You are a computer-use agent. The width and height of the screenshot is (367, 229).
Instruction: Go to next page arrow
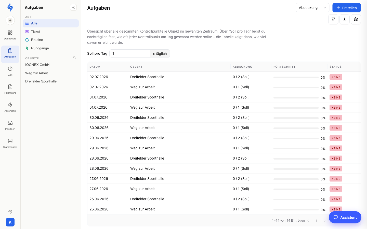pos(324,221)
